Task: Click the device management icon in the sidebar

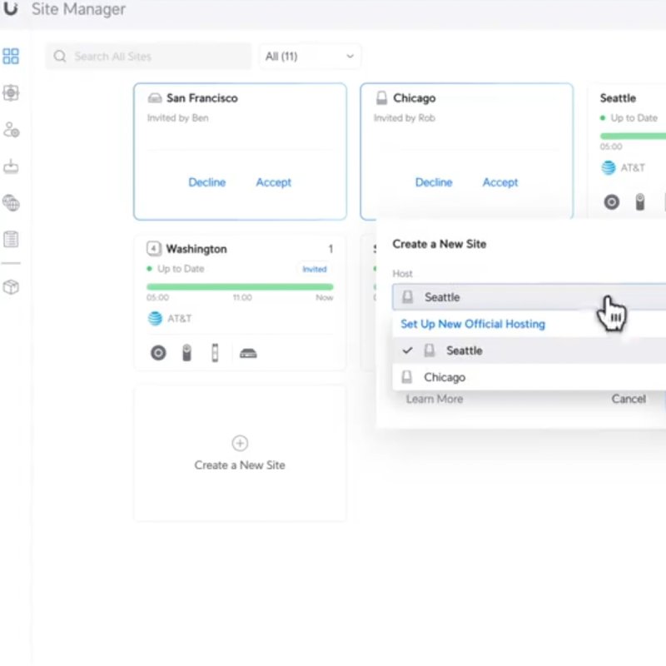Action: point(11,92)
